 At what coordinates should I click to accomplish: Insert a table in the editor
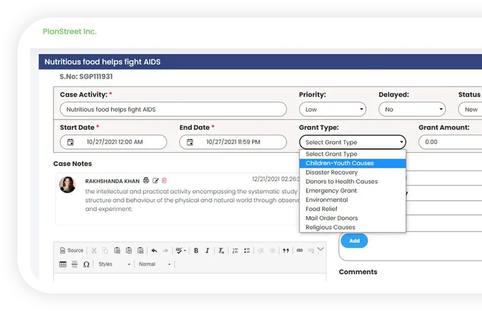pos(63,264)
